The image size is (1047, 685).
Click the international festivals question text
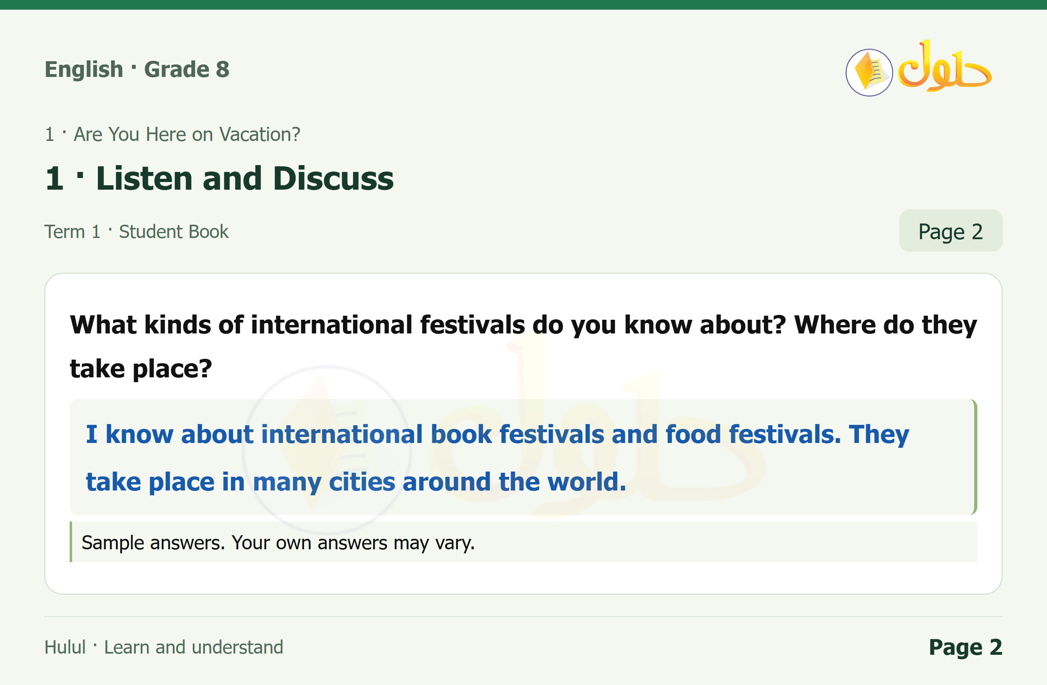coord(523,346)
